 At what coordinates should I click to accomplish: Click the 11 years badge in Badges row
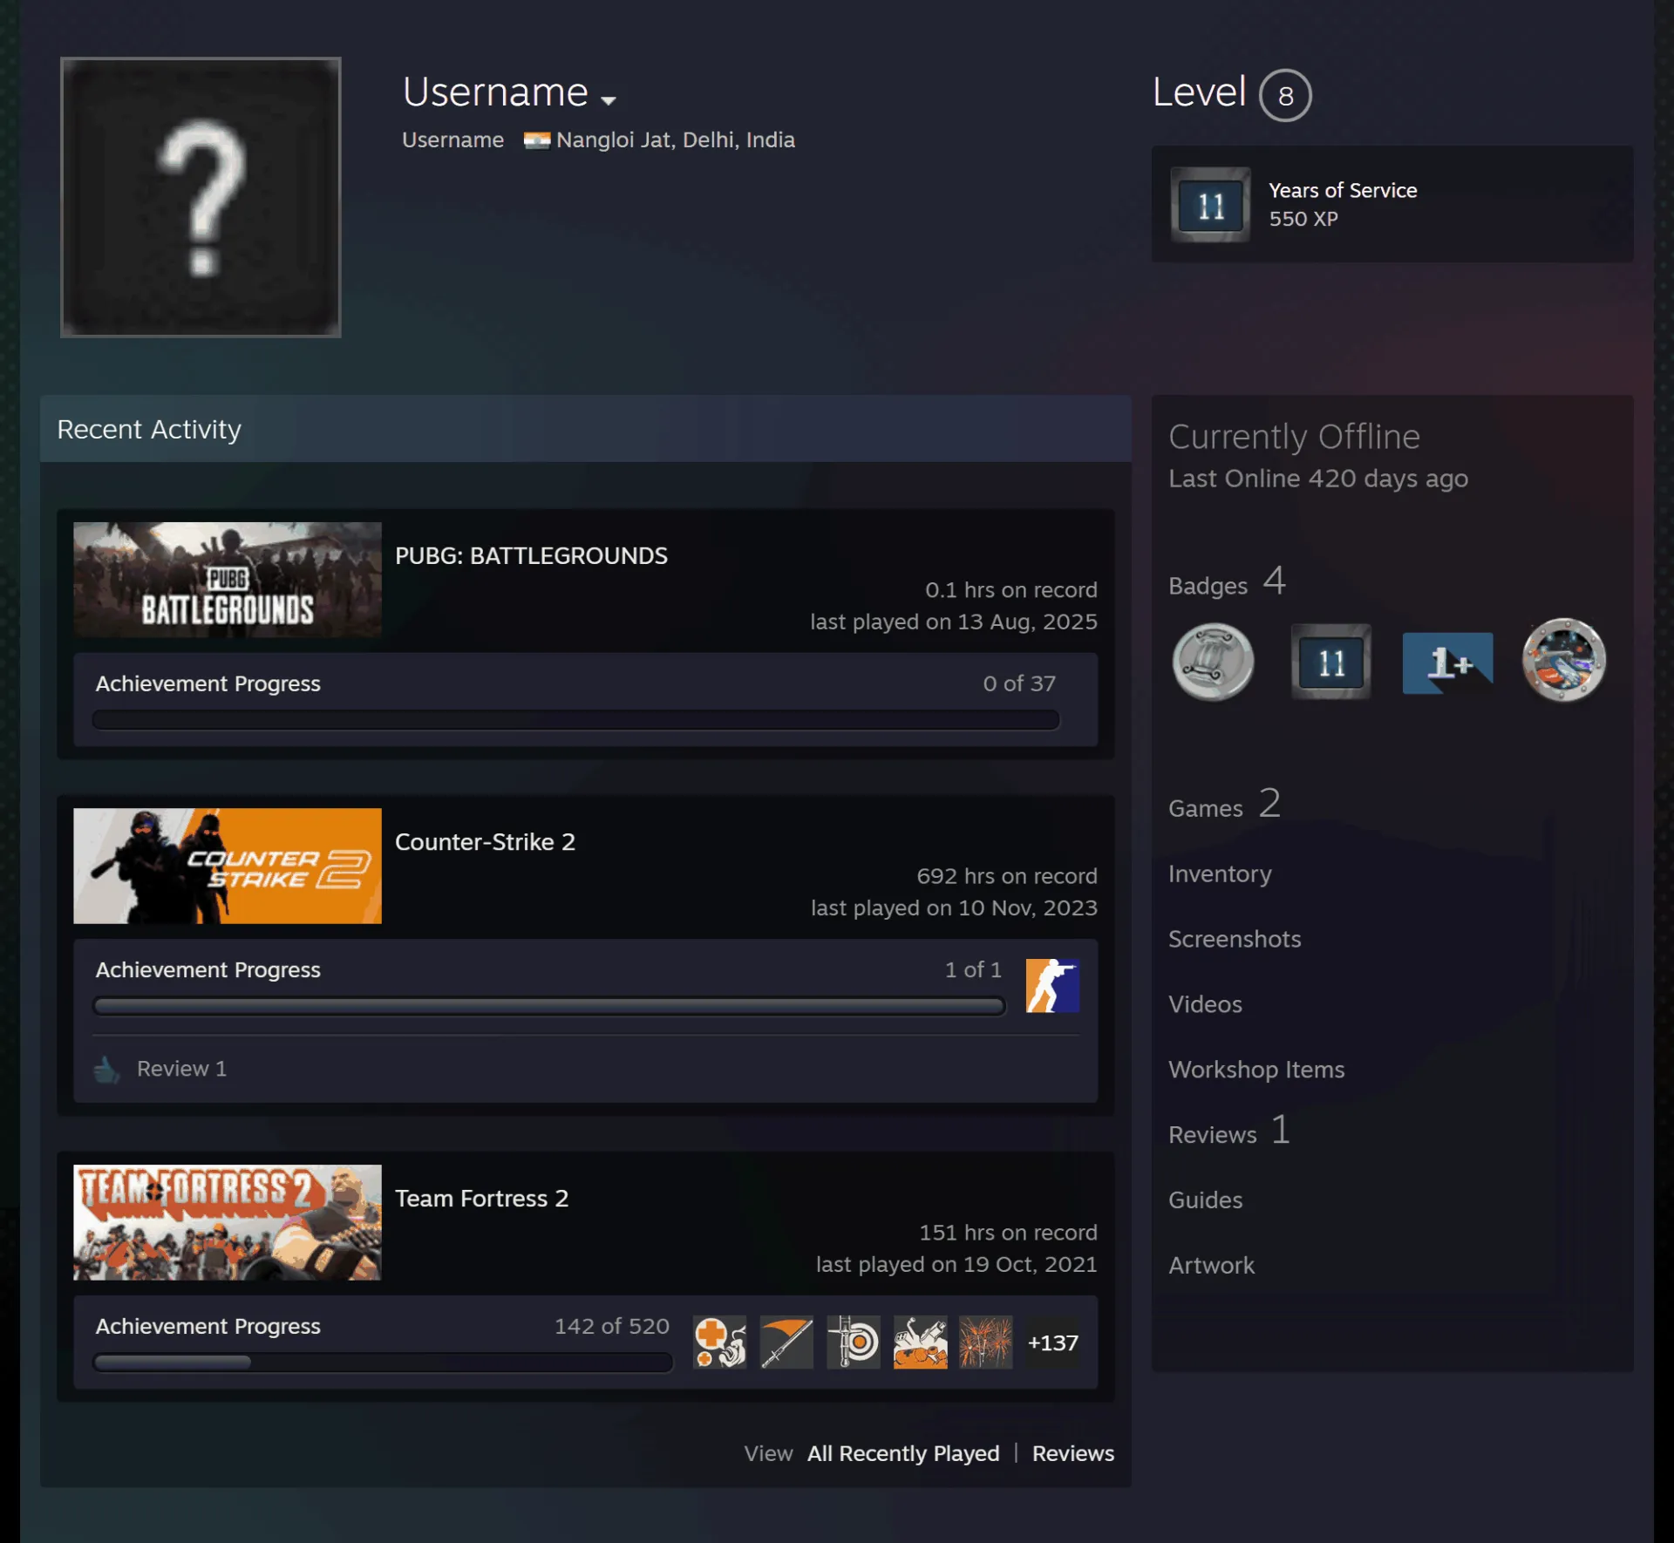pos(1330,662)
